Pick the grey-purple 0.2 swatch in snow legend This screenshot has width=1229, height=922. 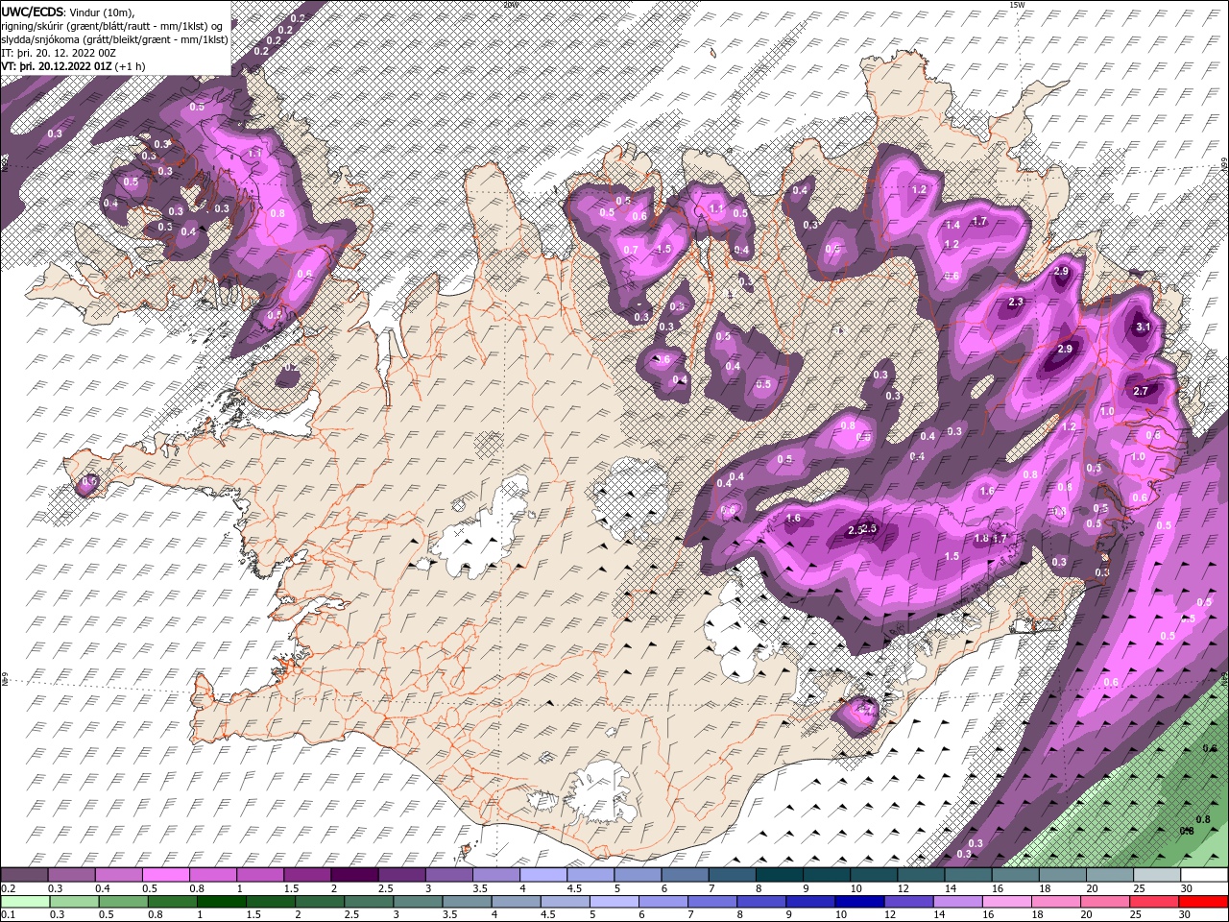(x=24, y=875)
